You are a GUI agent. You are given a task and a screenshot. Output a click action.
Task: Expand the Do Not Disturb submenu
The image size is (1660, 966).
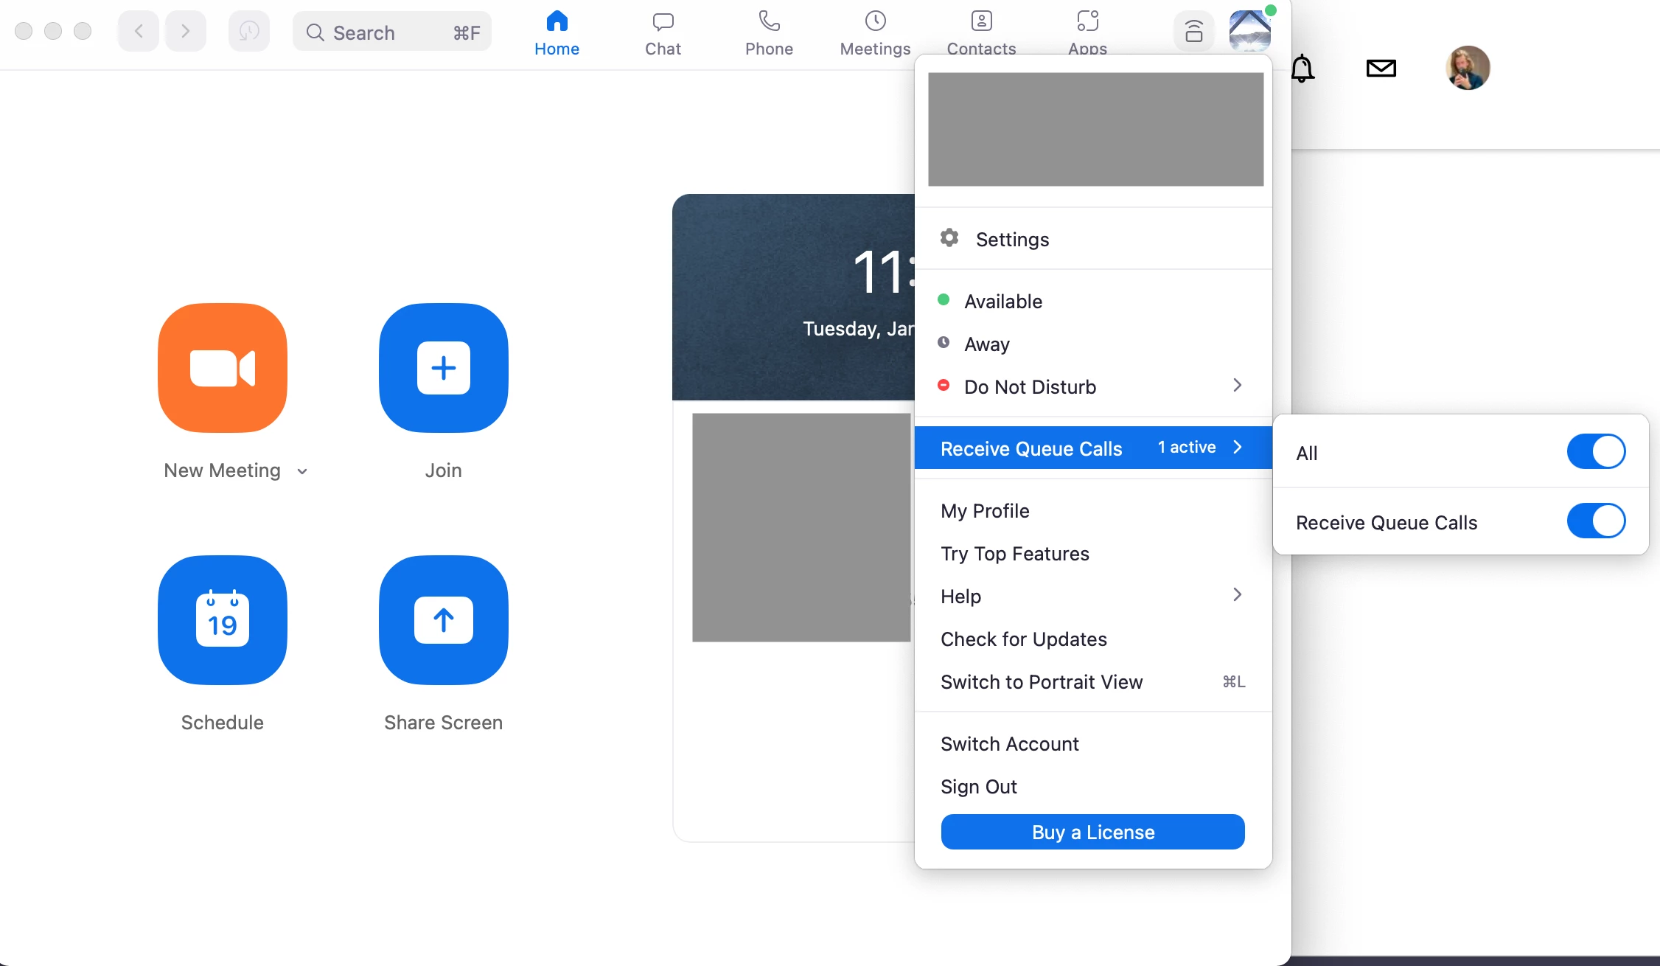pyautogui.click(x=1237, y=386)
